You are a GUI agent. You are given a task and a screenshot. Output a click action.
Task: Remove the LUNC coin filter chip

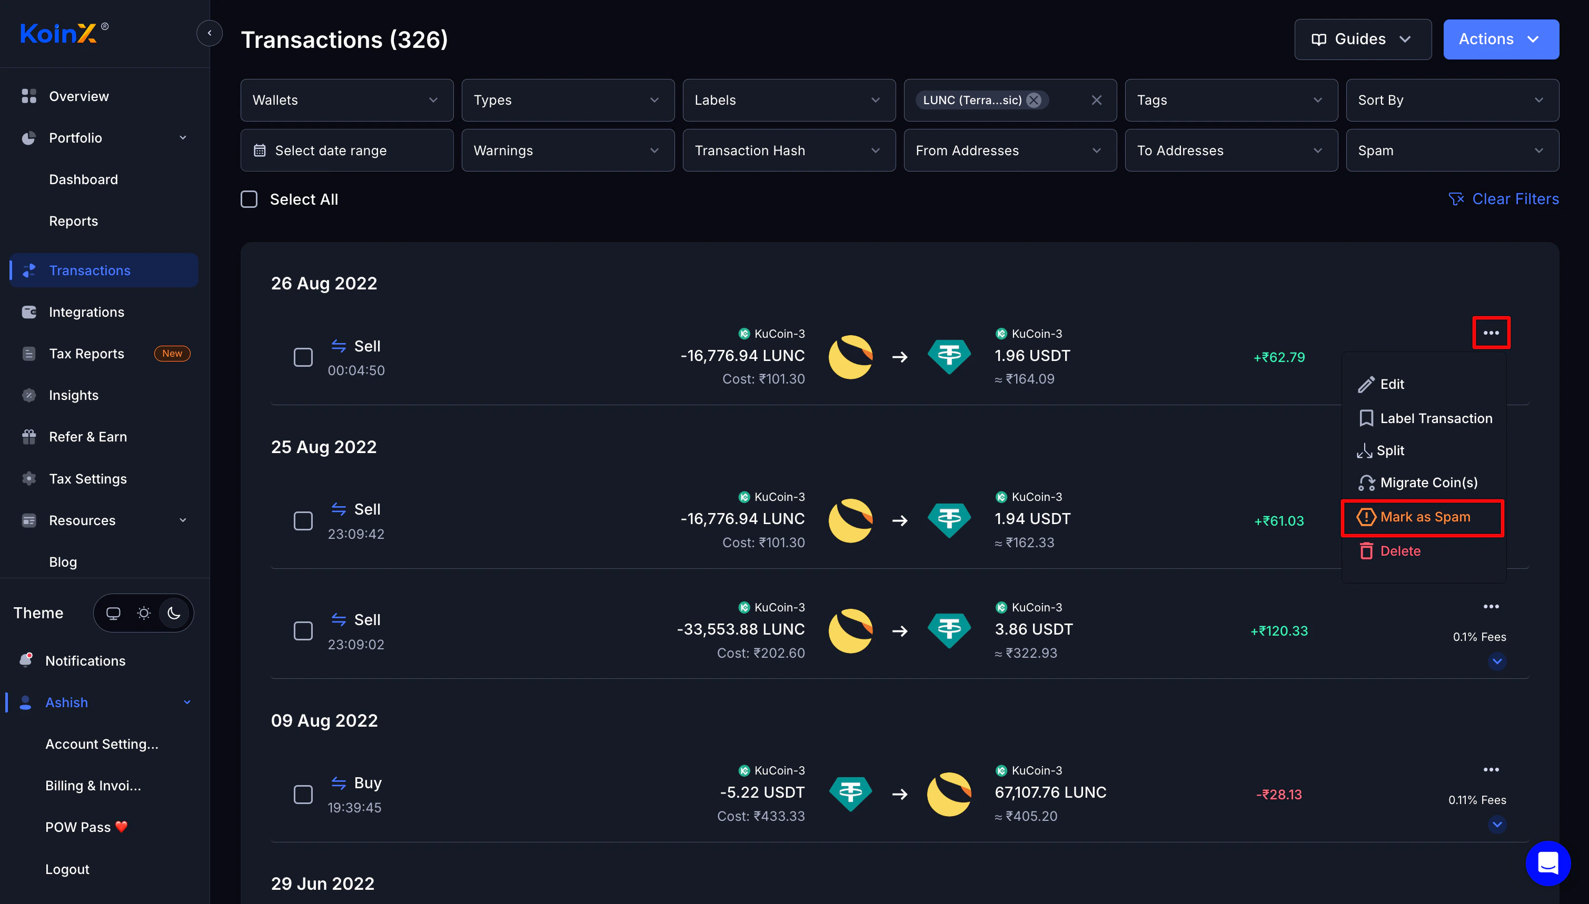click(x=1034, y=100)
